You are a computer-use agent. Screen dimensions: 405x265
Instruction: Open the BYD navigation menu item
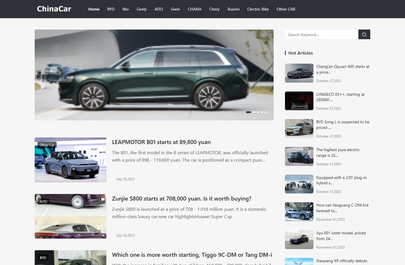point(111,9)
